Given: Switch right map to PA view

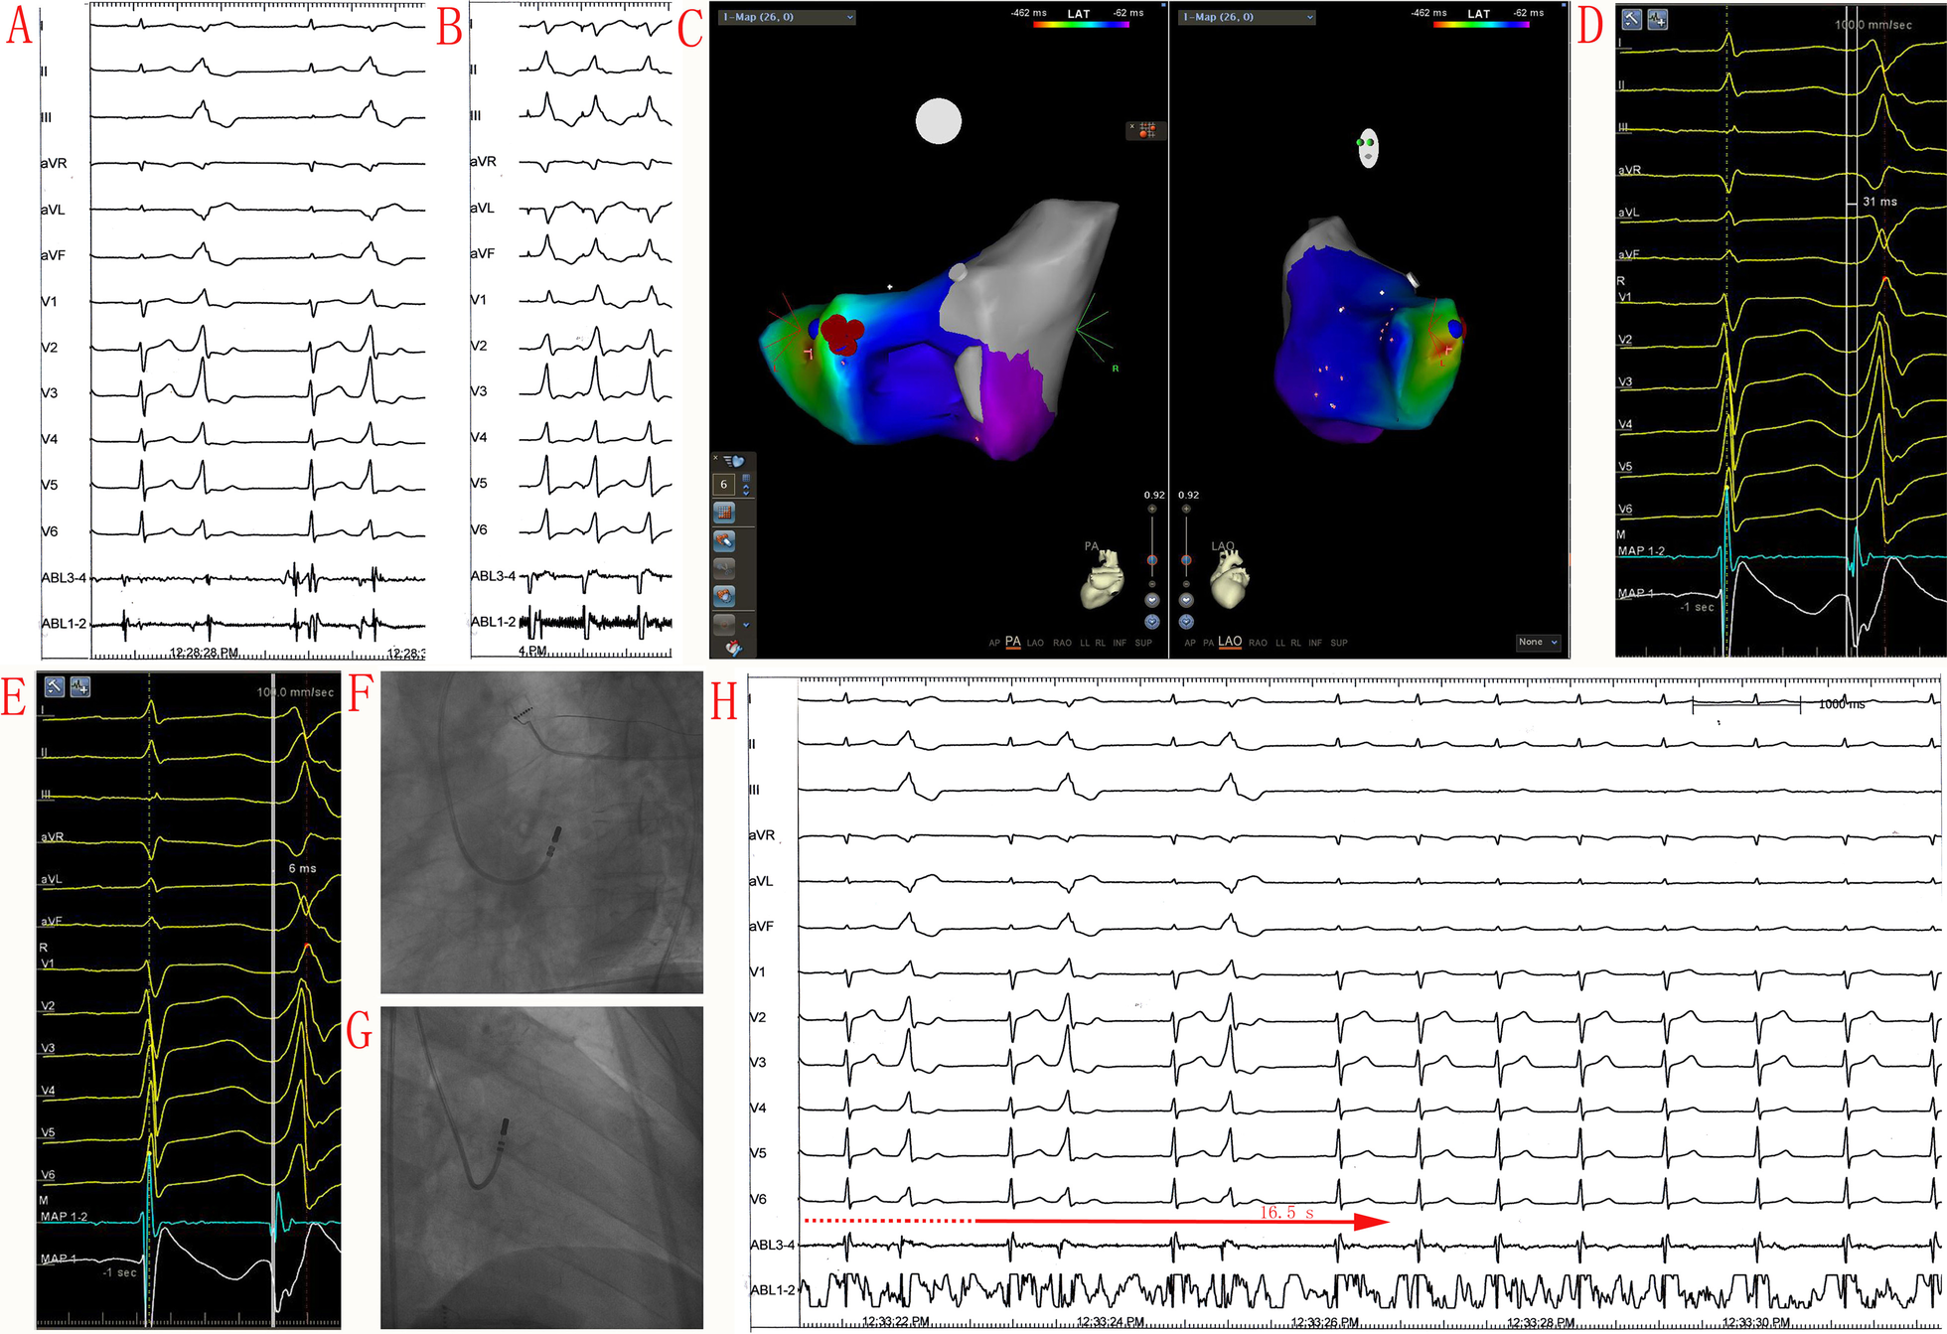Looking at the screenshot, I should (x=1208, y=644).
